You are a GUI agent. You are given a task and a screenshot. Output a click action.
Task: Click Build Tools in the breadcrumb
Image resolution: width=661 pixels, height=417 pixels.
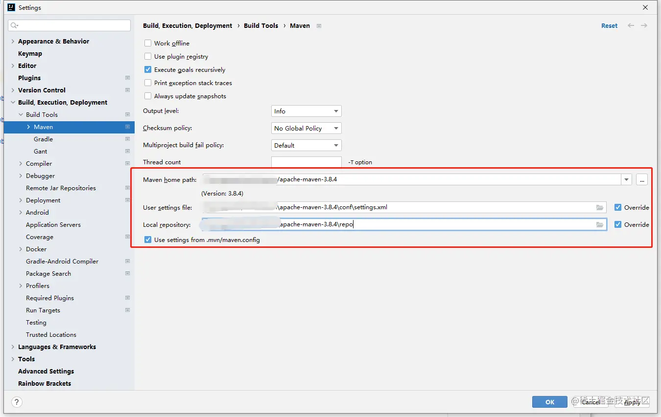pyautogui.click(x=261, y=25)
